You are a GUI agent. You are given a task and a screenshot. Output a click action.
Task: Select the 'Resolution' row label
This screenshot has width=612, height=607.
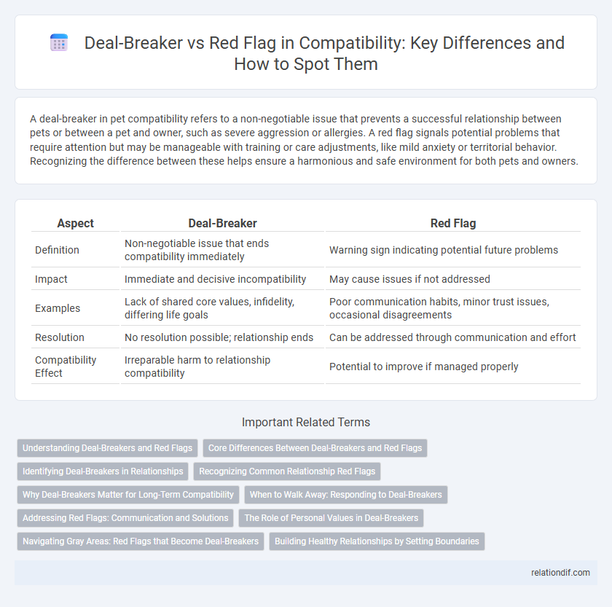point(58,337)
